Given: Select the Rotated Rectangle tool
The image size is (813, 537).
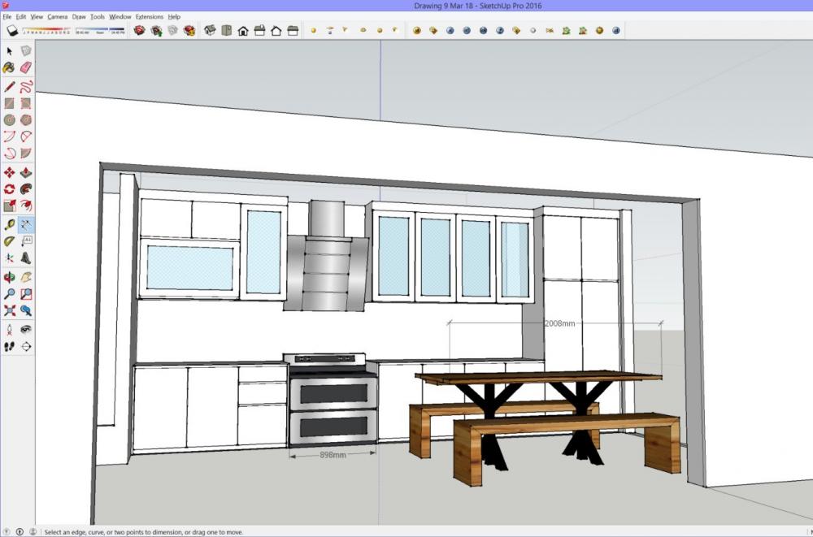Looking at the screenshot, I should (x=26, y=104).
